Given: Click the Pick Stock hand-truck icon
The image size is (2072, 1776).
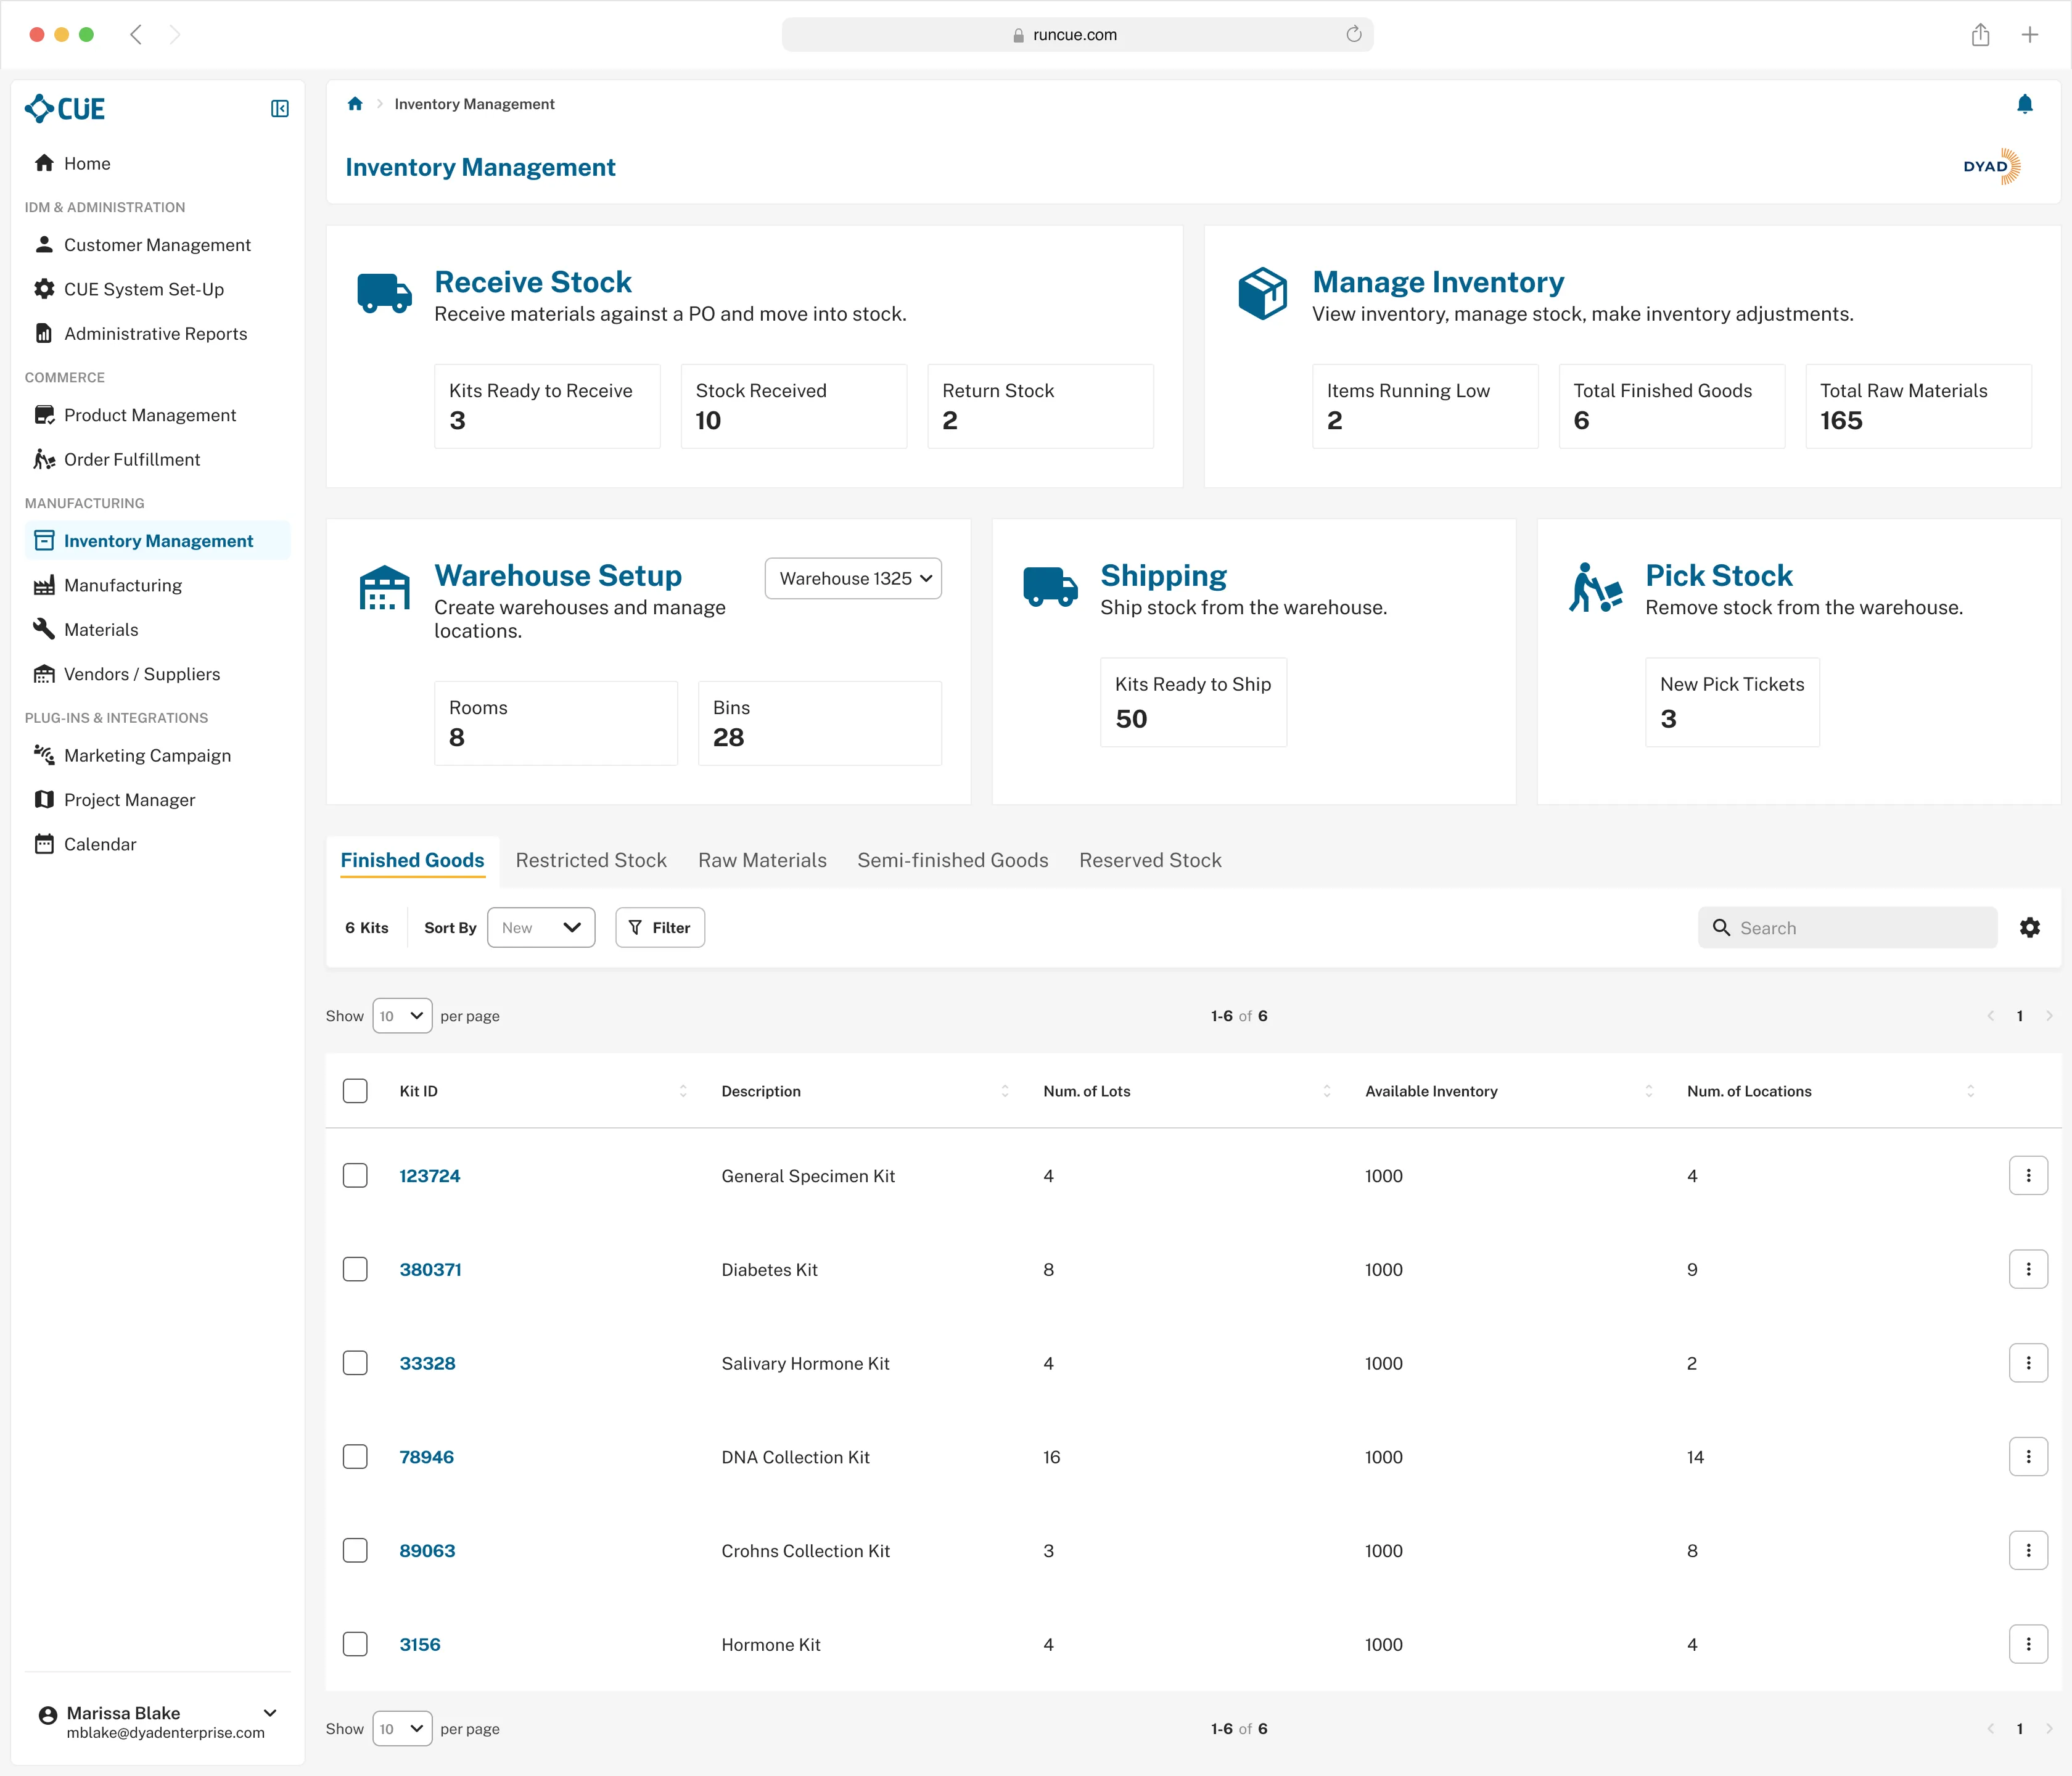Looking at the screenshot, I should tap(1595, 587).
